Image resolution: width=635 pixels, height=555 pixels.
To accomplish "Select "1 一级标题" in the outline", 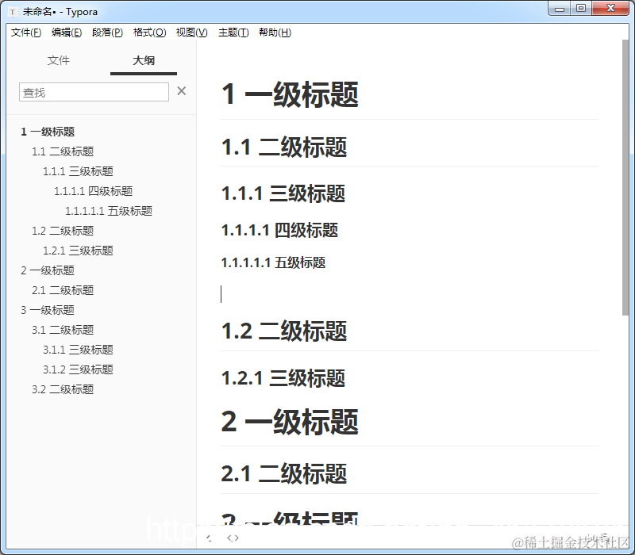I will pos(48,131).
